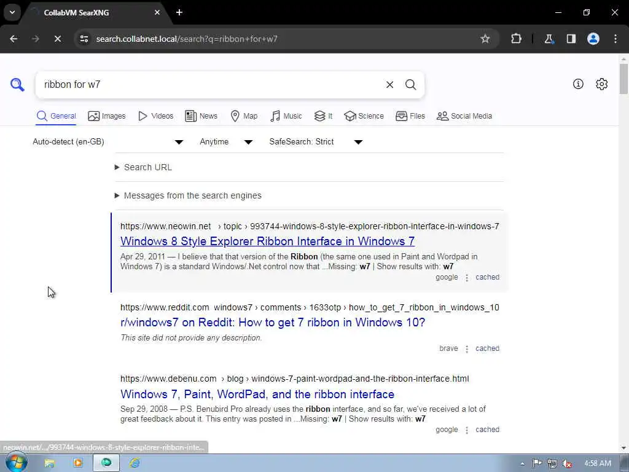Open Windows Explorer from taskbar
Screen dimensions: 629x472
coord(49,463)
